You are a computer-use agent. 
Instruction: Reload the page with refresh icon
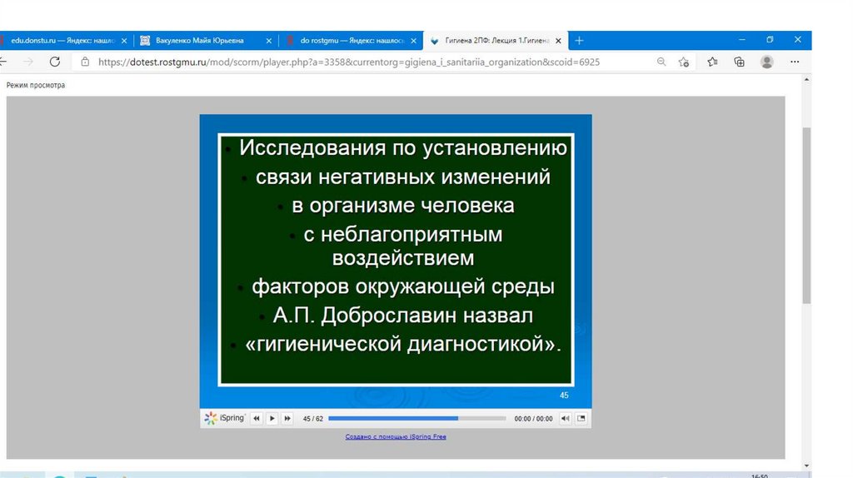(55, 62)
